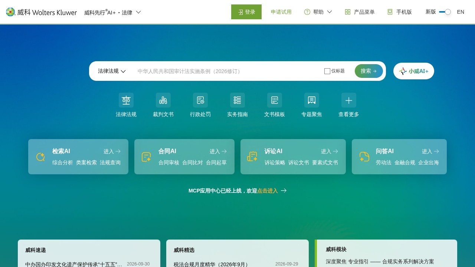Click the 检索AI card icon

[40, 157]
